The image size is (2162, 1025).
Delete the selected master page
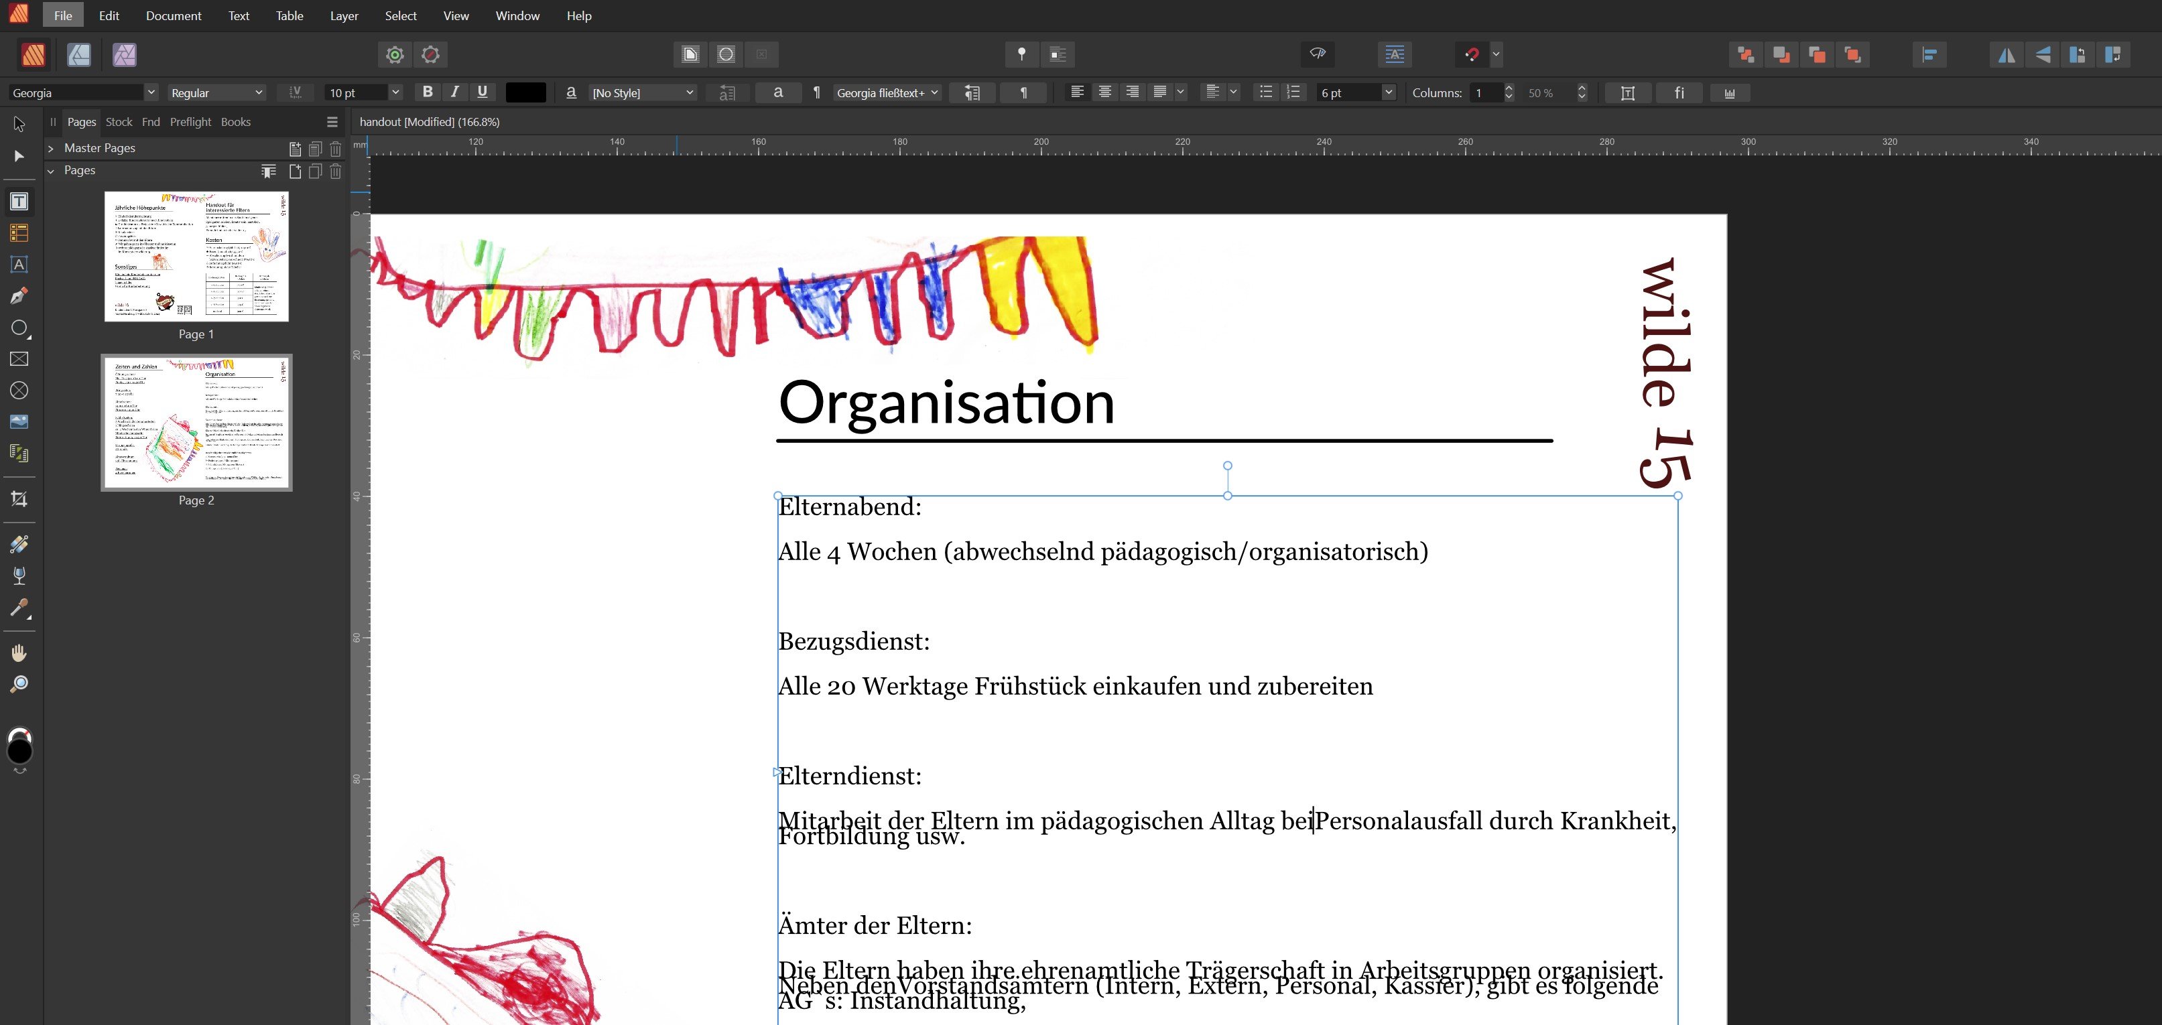pyautogui.click(x=336, y=149)
